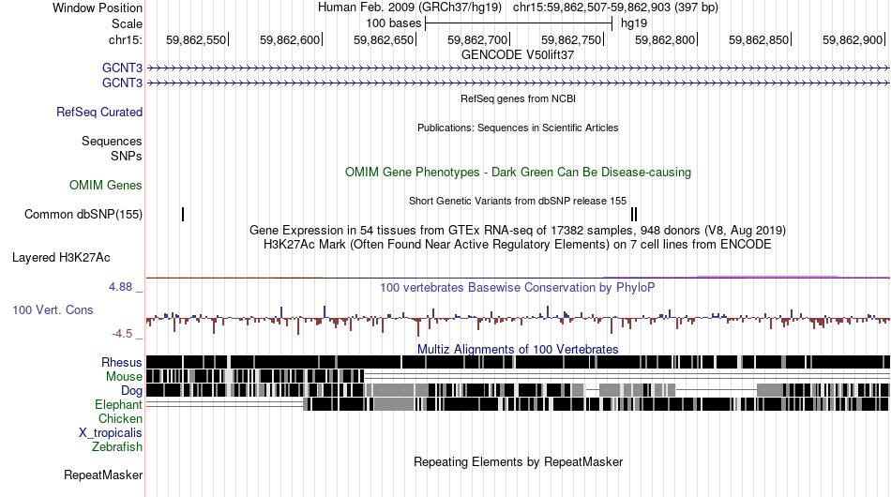Click the leftmost dbSNP variant tick mark
Screen dimensions: 891x497
pyautogui.click(x=183, y=214)
